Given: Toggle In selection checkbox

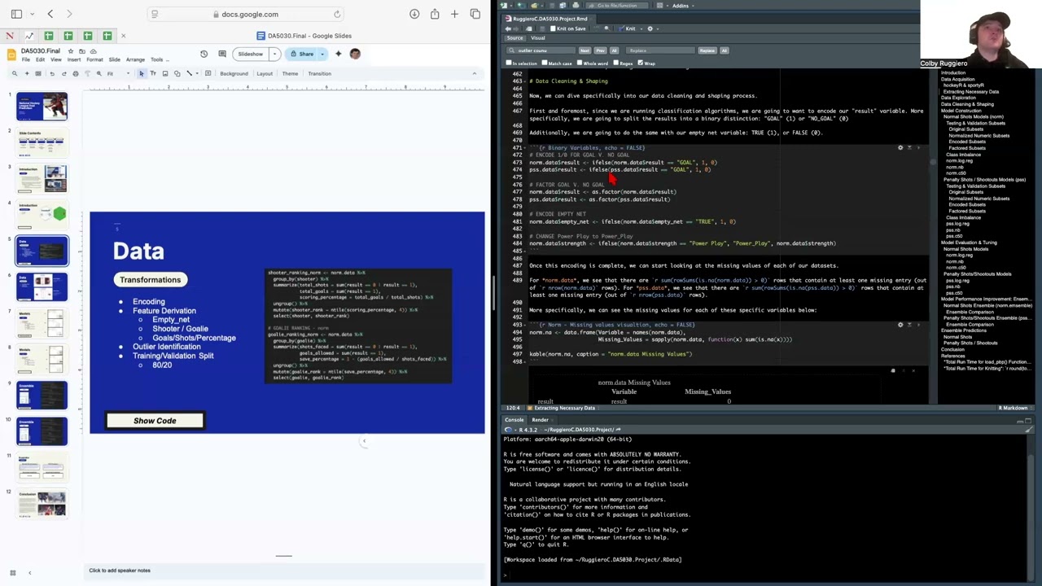Looking at the screenshot, I should [510, 63].
